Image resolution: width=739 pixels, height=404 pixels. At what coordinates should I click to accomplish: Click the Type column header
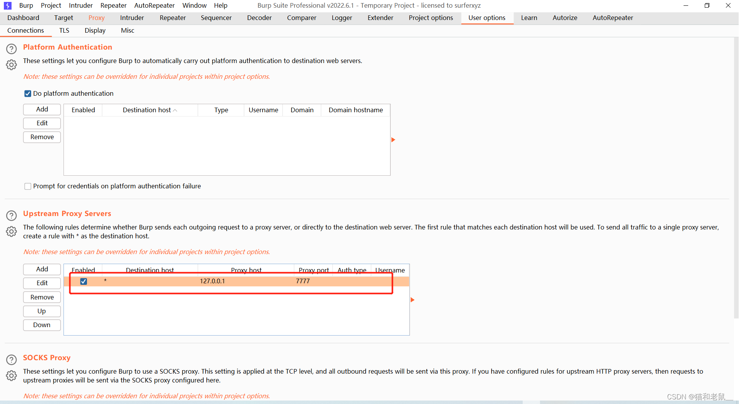pyautogui.click(x=221, y=110)
